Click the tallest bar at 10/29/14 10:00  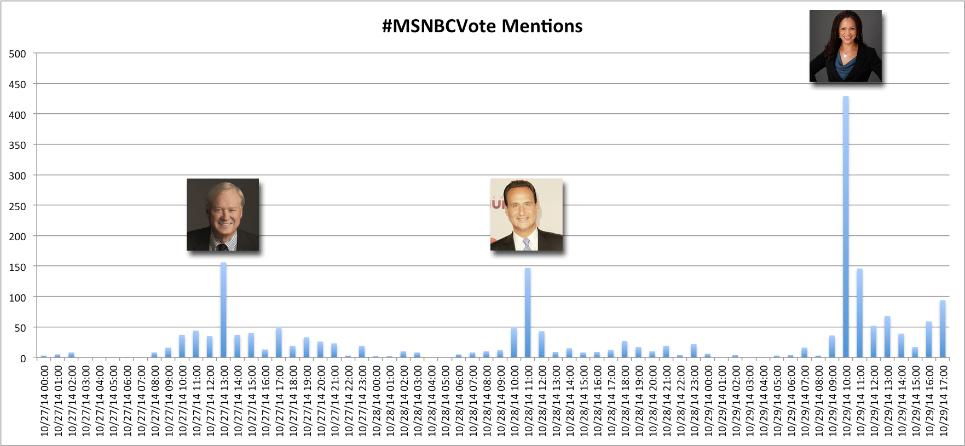(846, 227)
